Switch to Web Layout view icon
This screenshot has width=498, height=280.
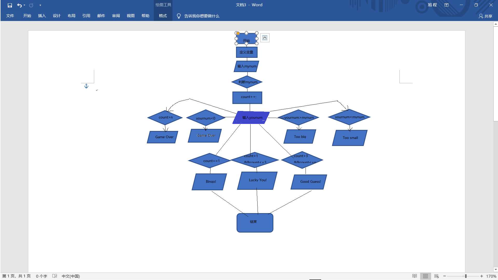click(x=437, y=276)
